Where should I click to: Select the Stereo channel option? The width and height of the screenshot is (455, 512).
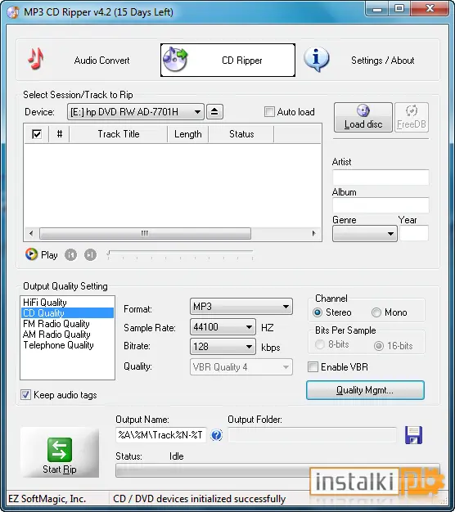[x=318, y=312]
